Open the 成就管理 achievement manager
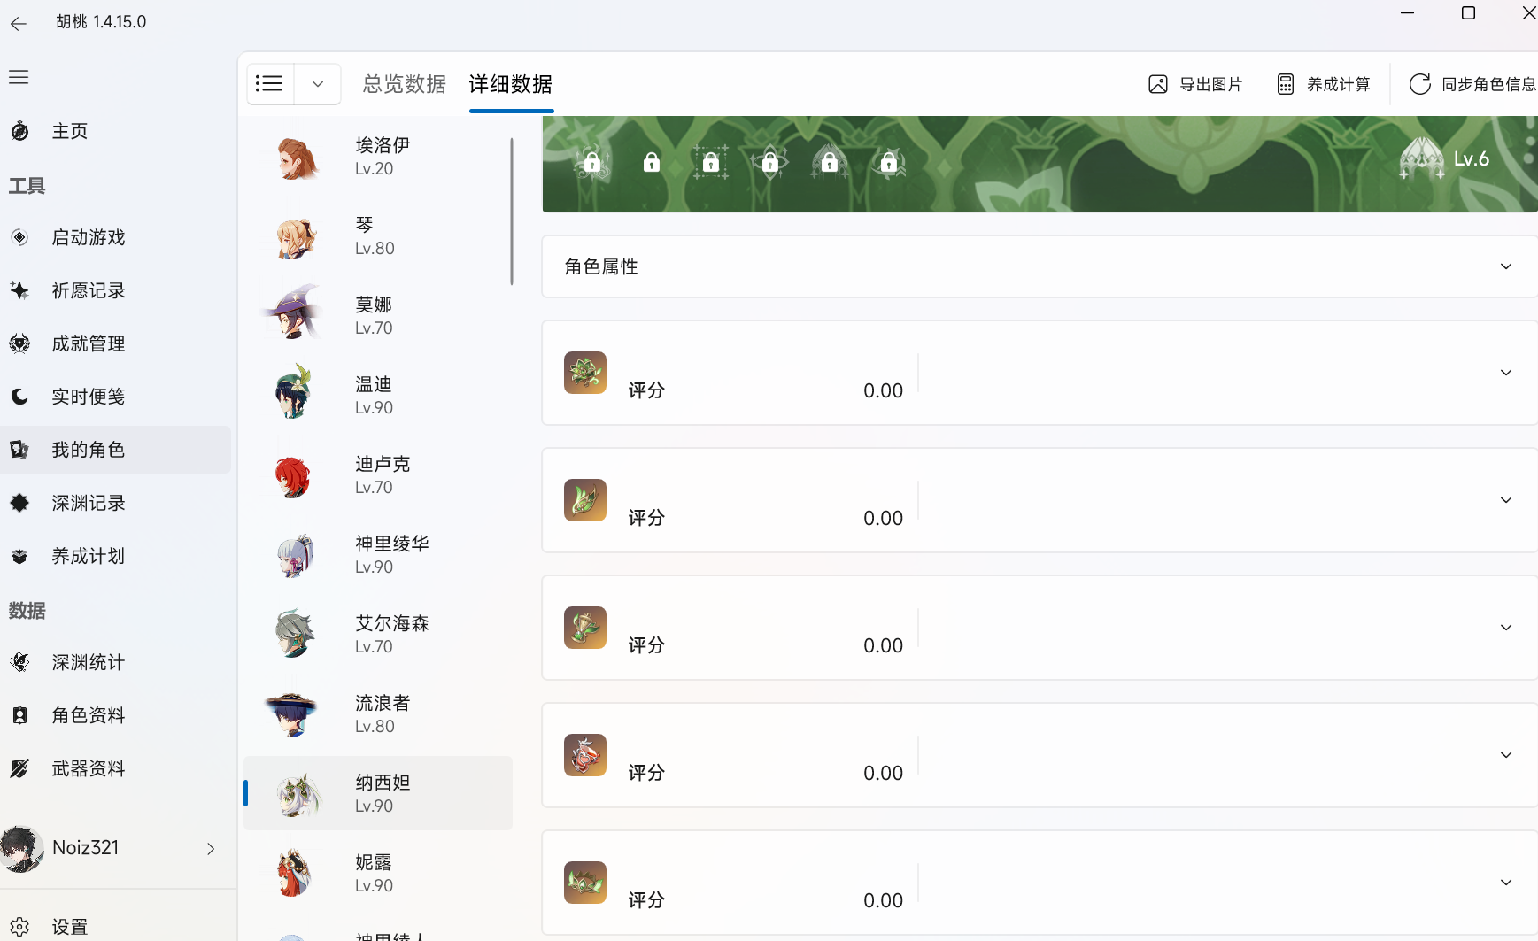This screenshot has height=941, width=1538. [x=88, y=343]
